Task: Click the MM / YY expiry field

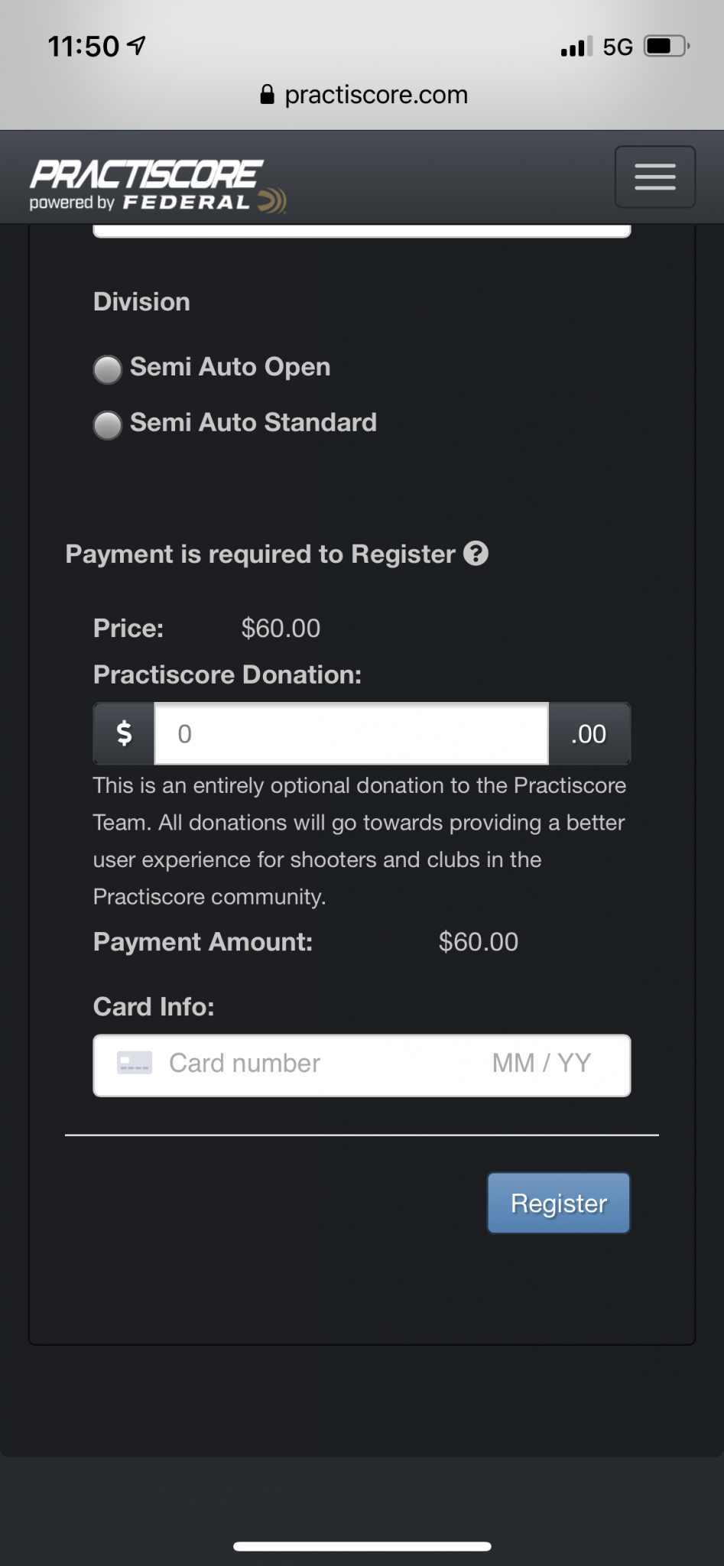Action: coord(541,1063)
